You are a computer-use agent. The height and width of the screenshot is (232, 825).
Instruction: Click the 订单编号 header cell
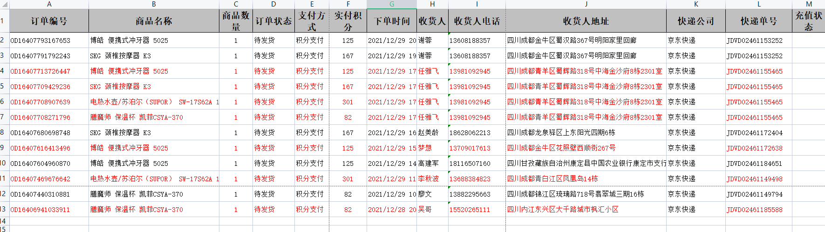coord(49,21)
